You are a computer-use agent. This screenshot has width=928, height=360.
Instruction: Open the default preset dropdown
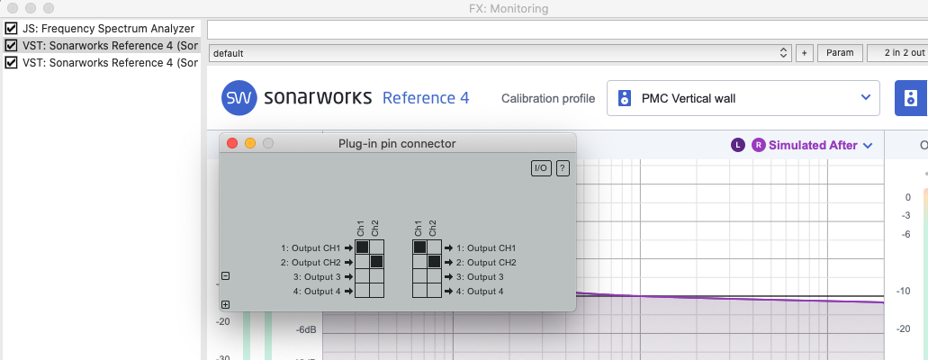(x=500, y=53)
